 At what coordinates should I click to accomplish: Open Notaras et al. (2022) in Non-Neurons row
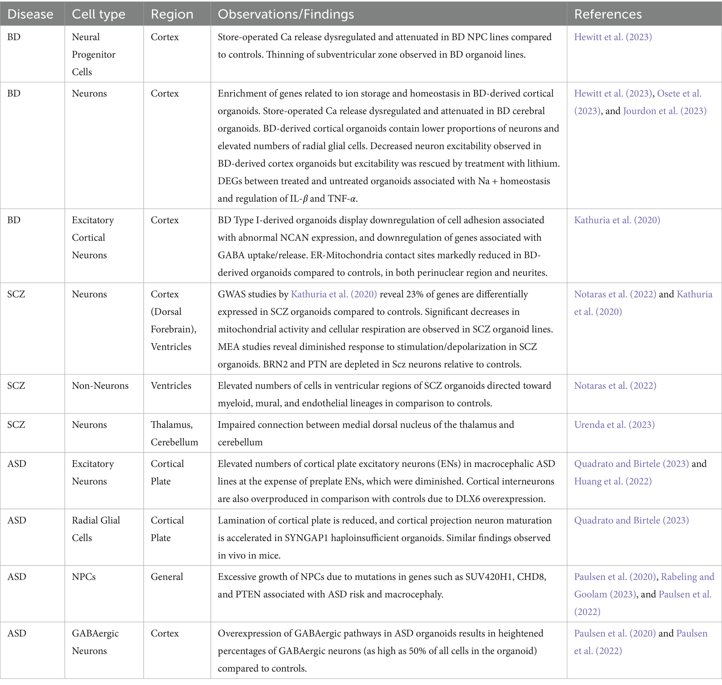[x=615, y=386]
